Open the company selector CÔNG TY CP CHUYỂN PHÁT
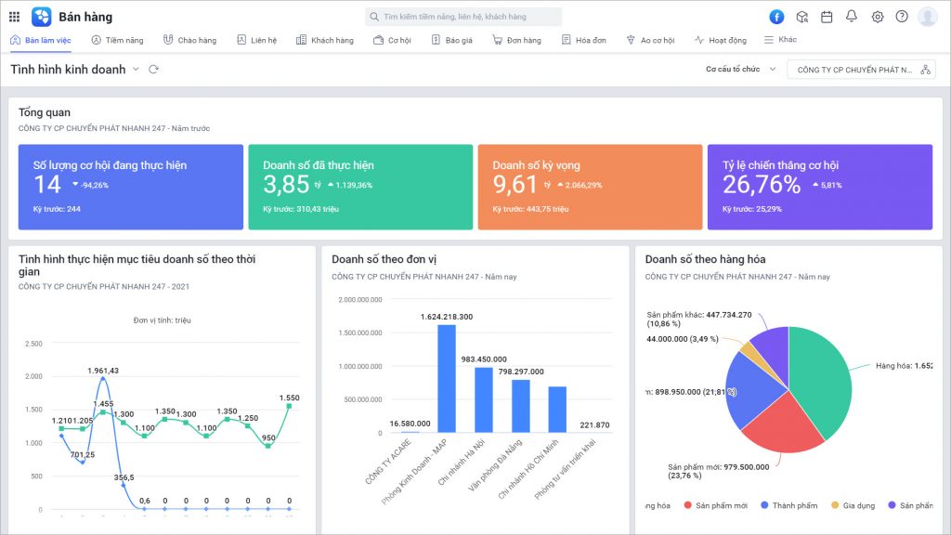Screen dimensions: 951x535 tap(861, 70)
